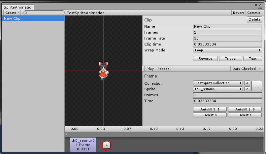The width and height of the screenshot is (266, 154).
Task: Click Autofill 9..1 button
Action: pos(210,109)
